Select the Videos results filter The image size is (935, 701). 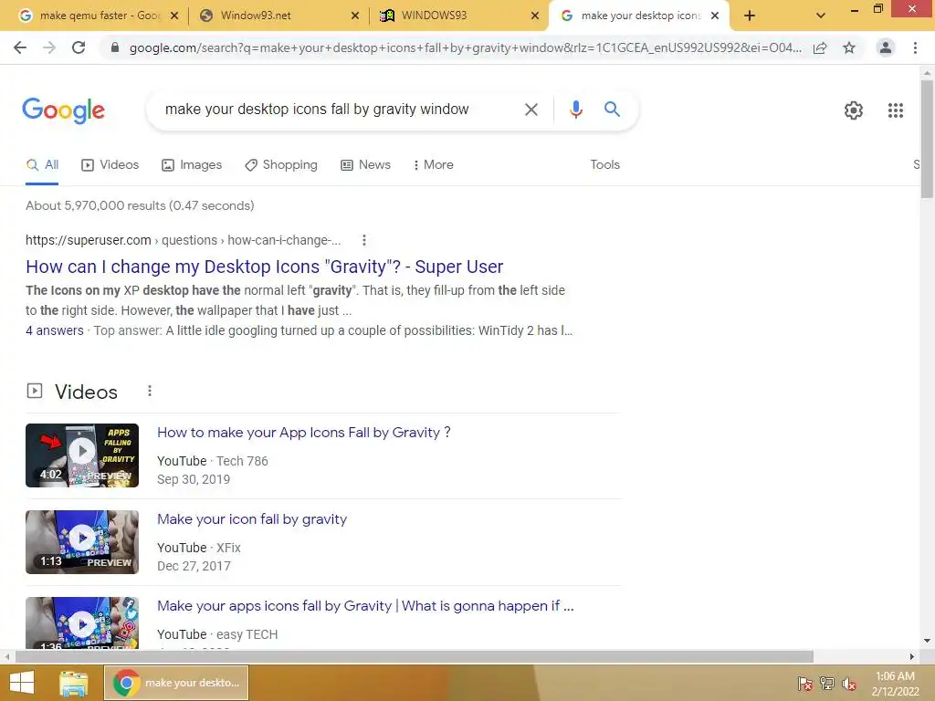(110, 165)
